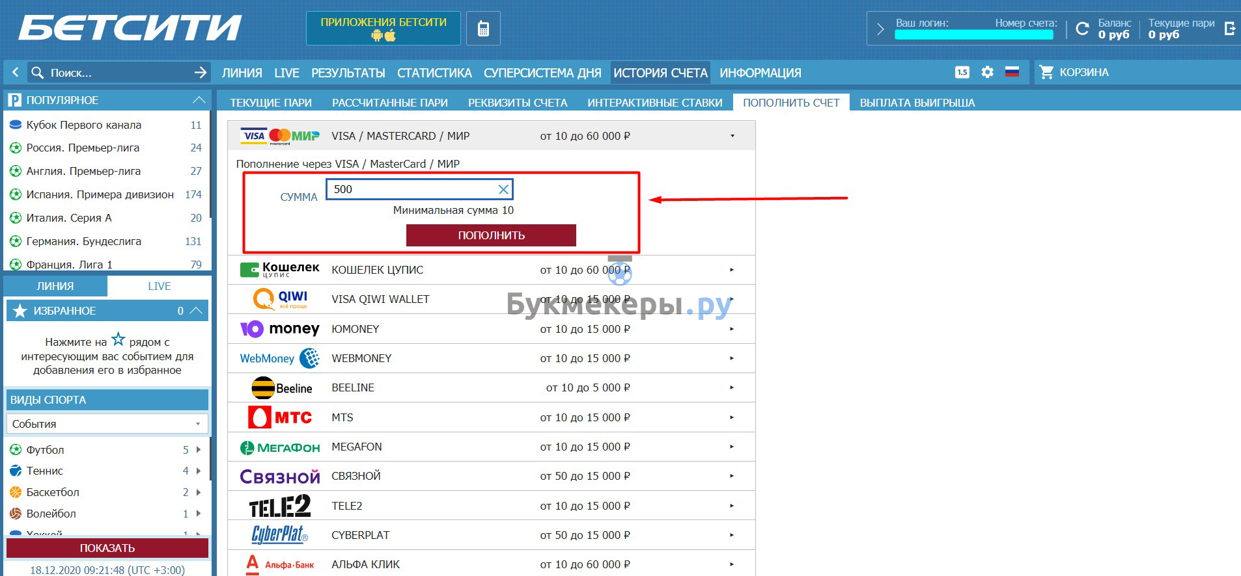Click the logout icon in header
Viewport: 1241px width, 576px height.
pos(1229,29)
